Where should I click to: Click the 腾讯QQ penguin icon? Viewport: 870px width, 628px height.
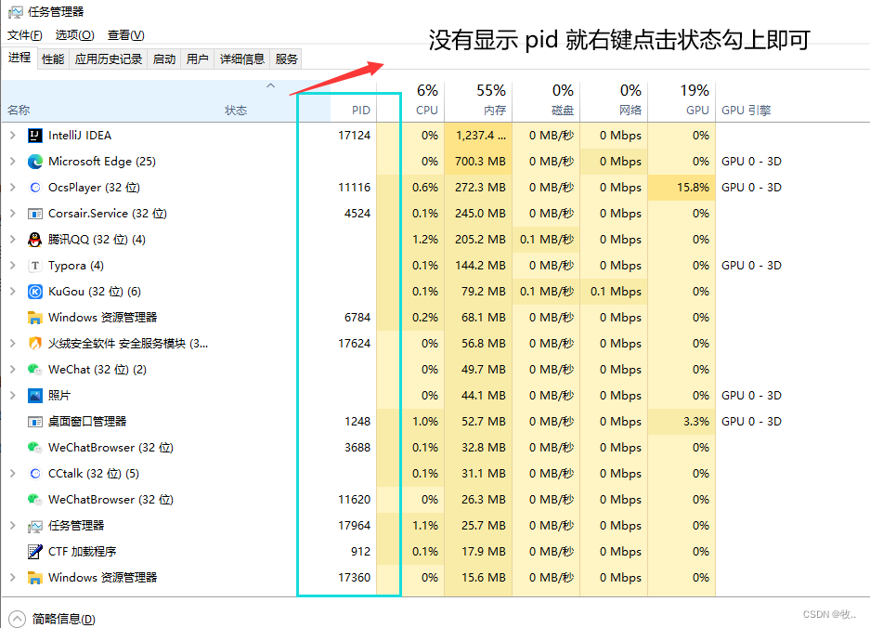pyautogui.click(x=35, y=240)
